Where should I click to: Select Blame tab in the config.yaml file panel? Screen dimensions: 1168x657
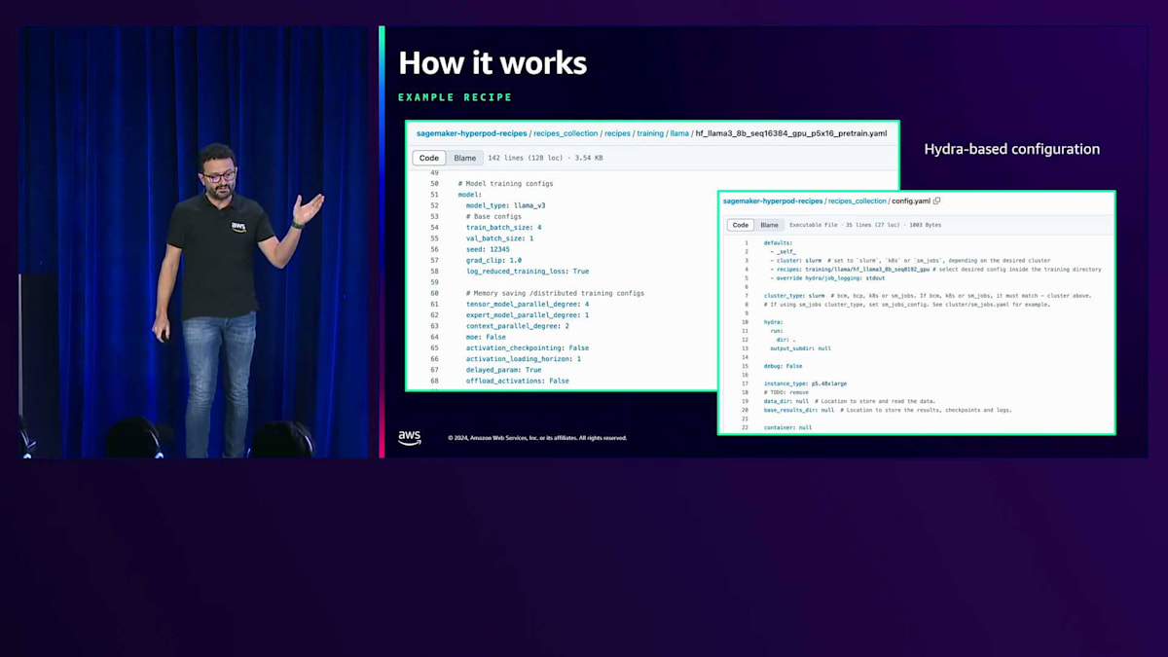[x=769, y=225]
